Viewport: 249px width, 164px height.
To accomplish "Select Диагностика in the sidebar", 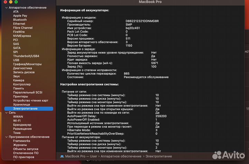I will coord(22,68).
